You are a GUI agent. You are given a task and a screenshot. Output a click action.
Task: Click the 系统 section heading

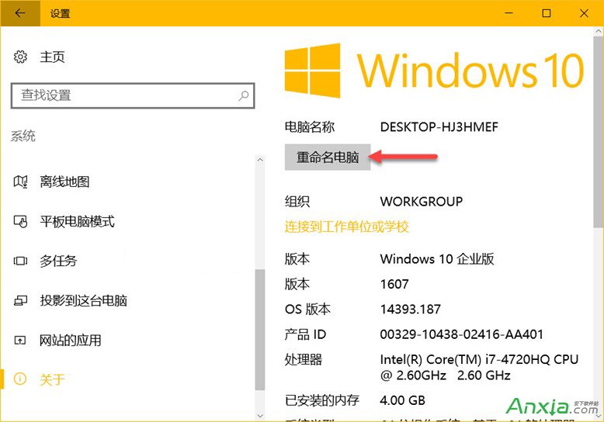point(23,136)
